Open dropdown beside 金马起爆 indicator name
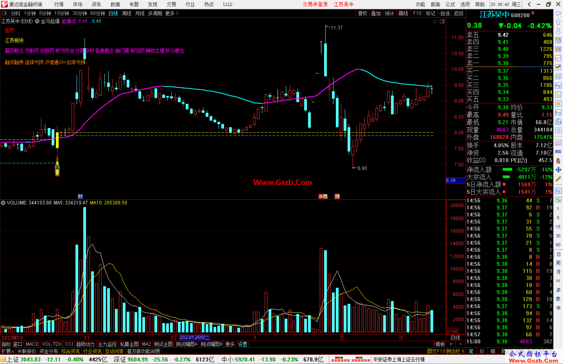Screen dimensions: 563x364 [37, 21]
